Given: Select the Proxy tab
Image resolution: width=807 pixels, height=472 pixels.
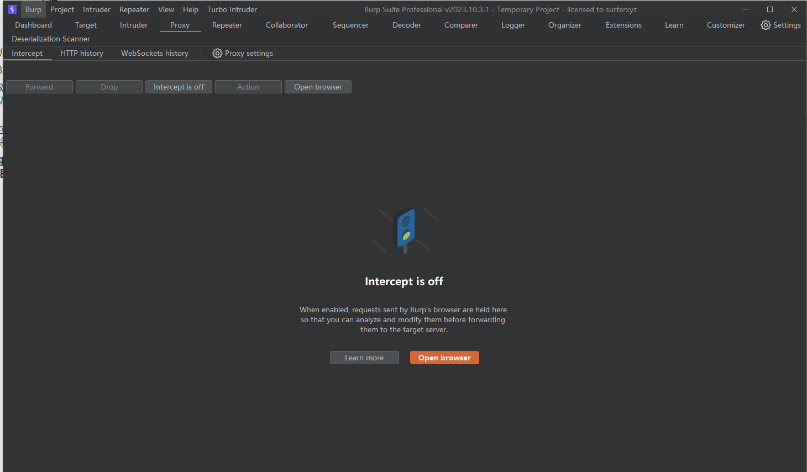Looking at the screenshot, I should click(180, 25).
